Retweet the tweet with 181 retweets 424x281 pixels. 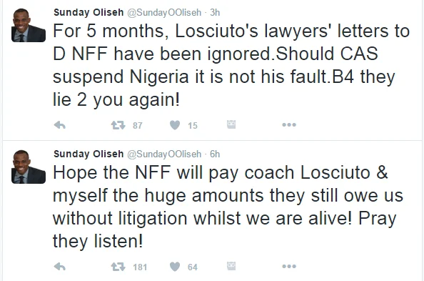(x=118, y=267)
